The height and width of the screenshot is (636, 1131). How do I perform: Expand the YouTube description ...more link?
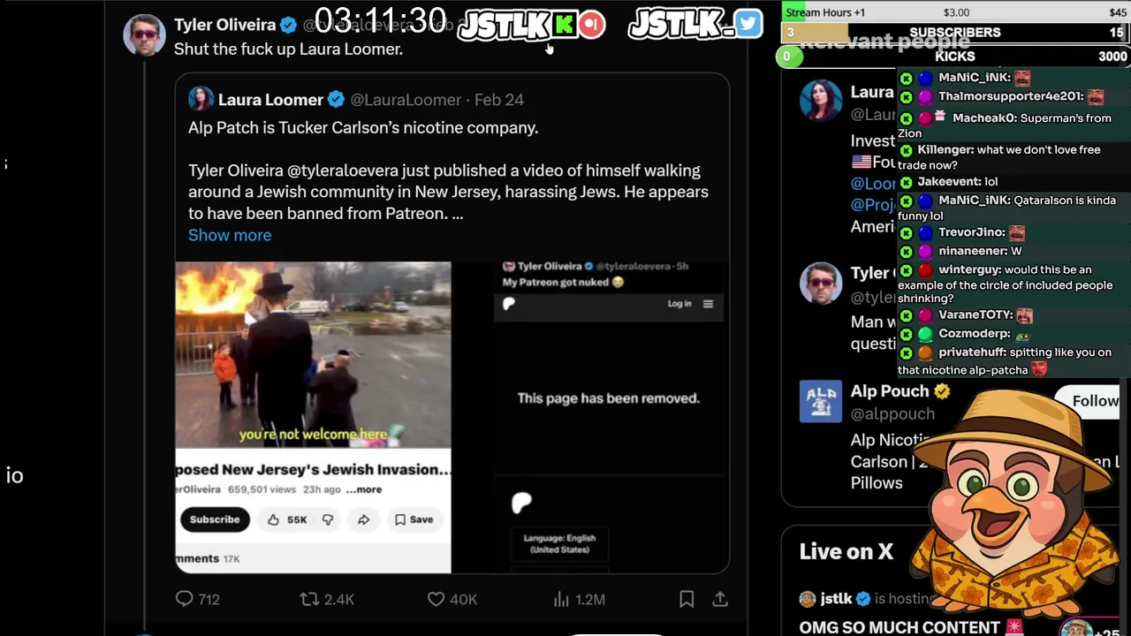pos(364,489)
